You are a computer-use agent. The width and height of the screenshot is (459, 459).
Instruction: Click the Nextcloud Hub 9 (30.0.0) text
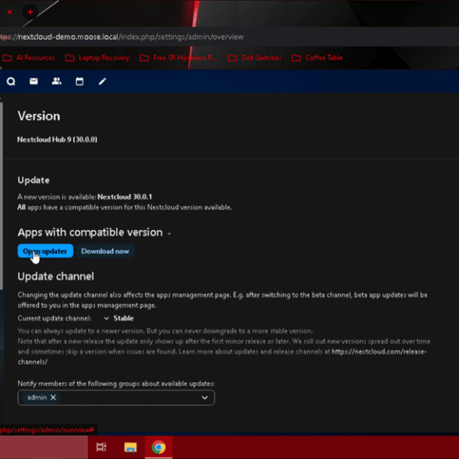pyautogui.click(x=57, y=140)
